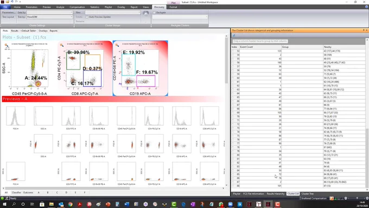Click the Parameters... button
369x208 pixels.
[x=8, y=12]
